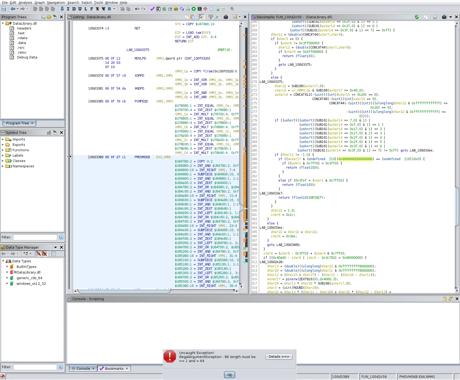Expand the Imports symbol tree node

click(3, 139)
